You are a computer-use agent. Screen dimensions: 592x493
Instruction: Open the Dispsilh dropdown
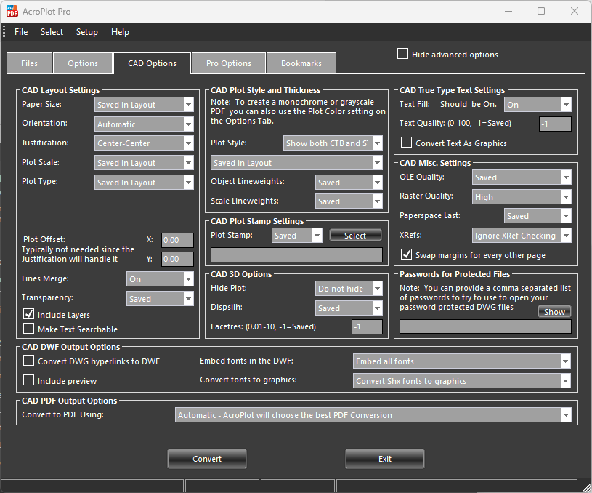coord(349,308)
